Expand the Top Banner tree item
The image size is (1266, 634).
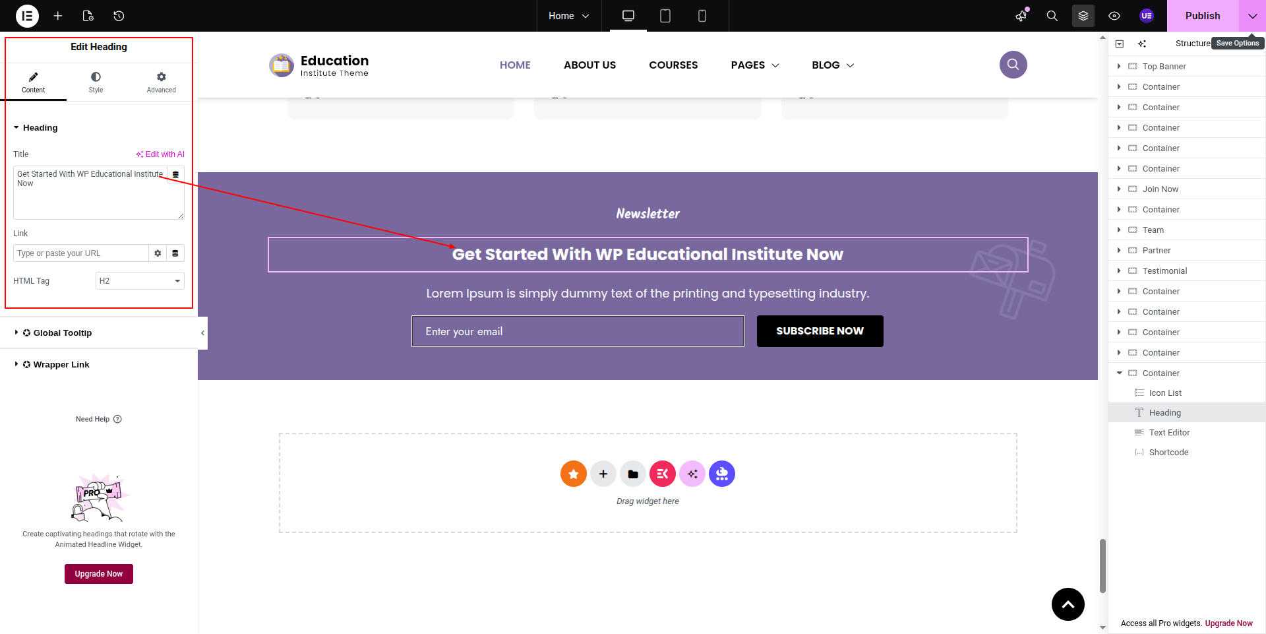1119,67
